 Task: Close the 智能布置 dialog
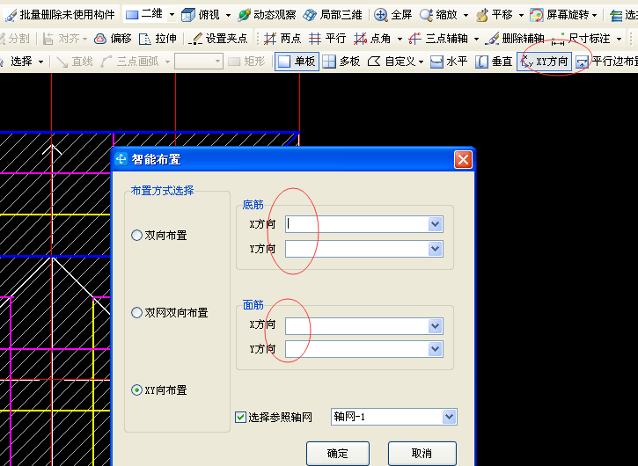[x=463, y=159]
